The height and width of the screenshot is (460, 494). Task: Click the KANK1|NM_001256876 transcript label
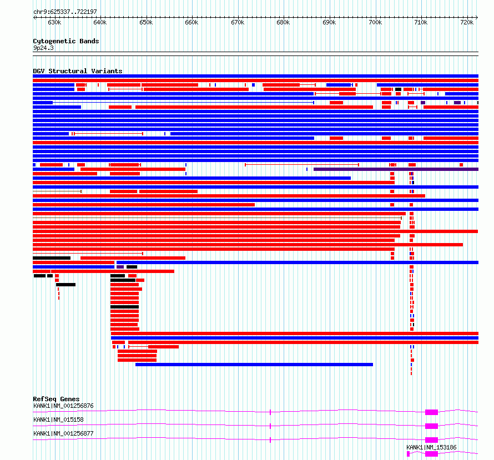tap(63, 406)
